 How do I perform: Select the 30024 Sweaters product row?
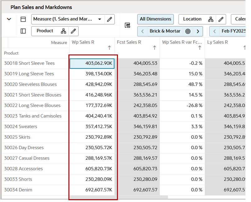(x=21, y=127)
